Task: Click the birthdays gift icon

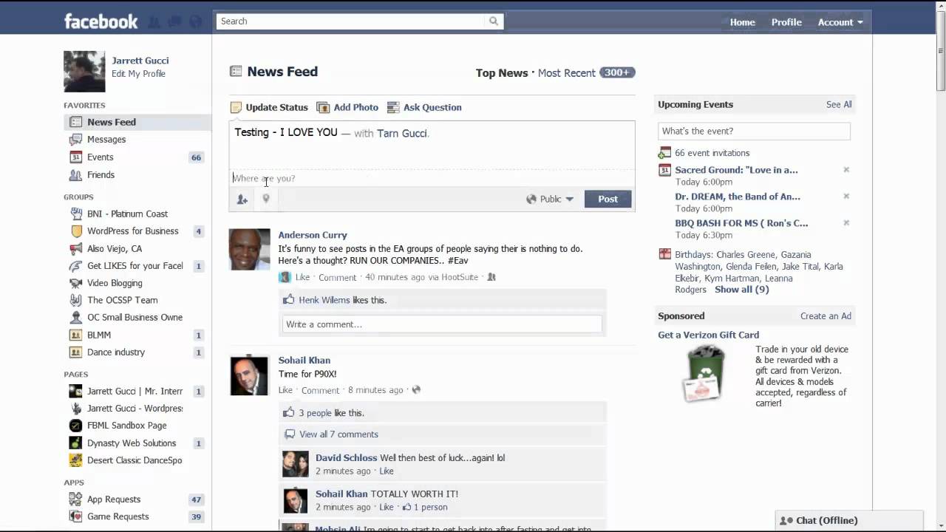Action: pos(664,254)
